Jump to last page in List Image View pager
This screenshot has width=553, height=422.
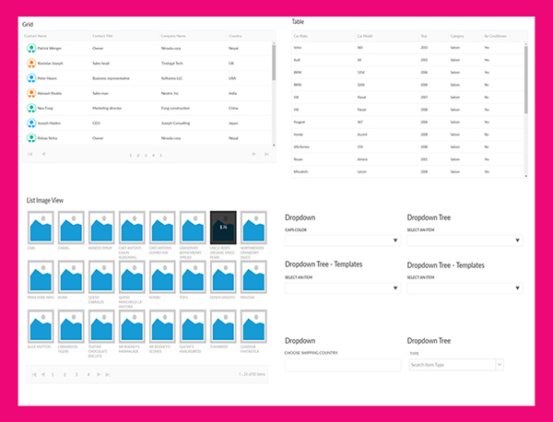coord(108,375)
